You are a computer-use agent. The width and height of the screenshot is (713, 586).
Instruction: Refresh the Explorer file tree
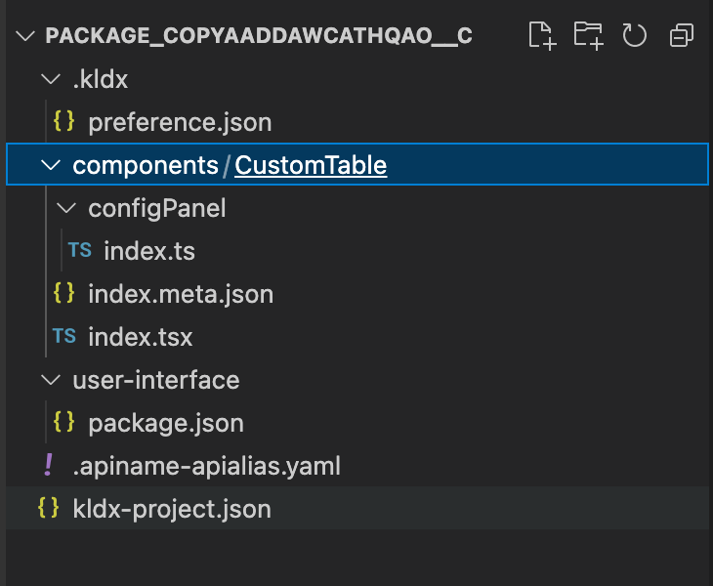(x=634, y=35)
